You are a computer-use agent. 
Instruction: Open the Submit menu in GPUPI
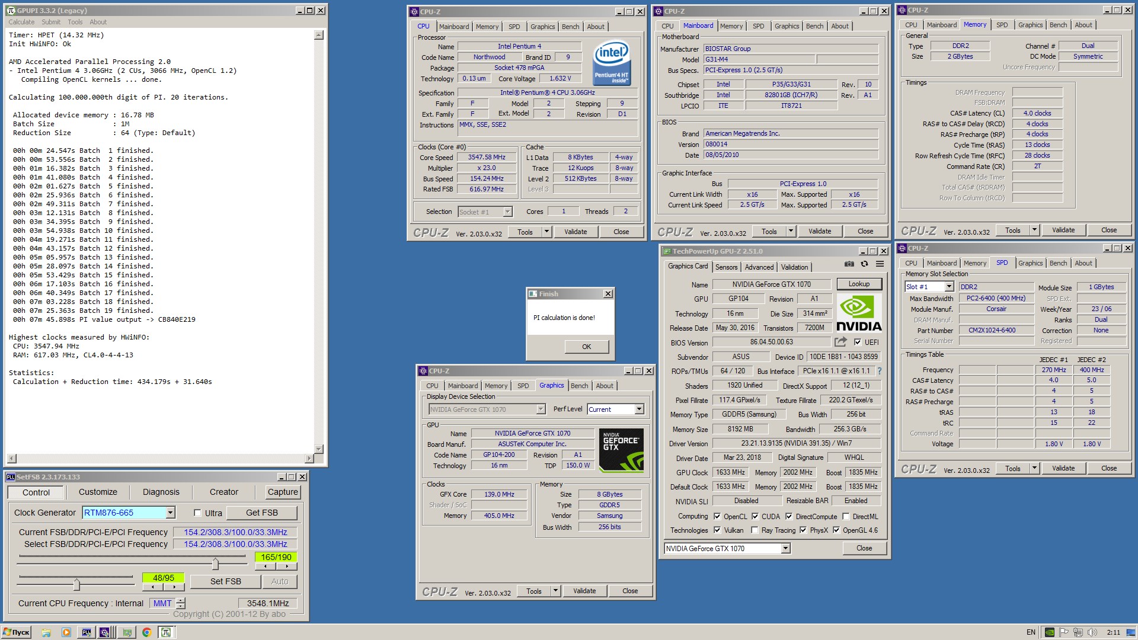pos(51,22)
